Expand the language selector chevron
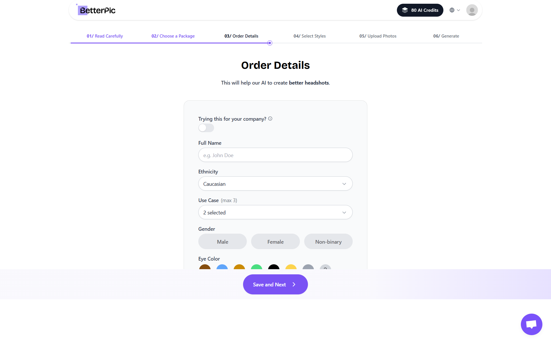This screenshot has width=551, height=342. pyautogui.click(x=458, y=10)
